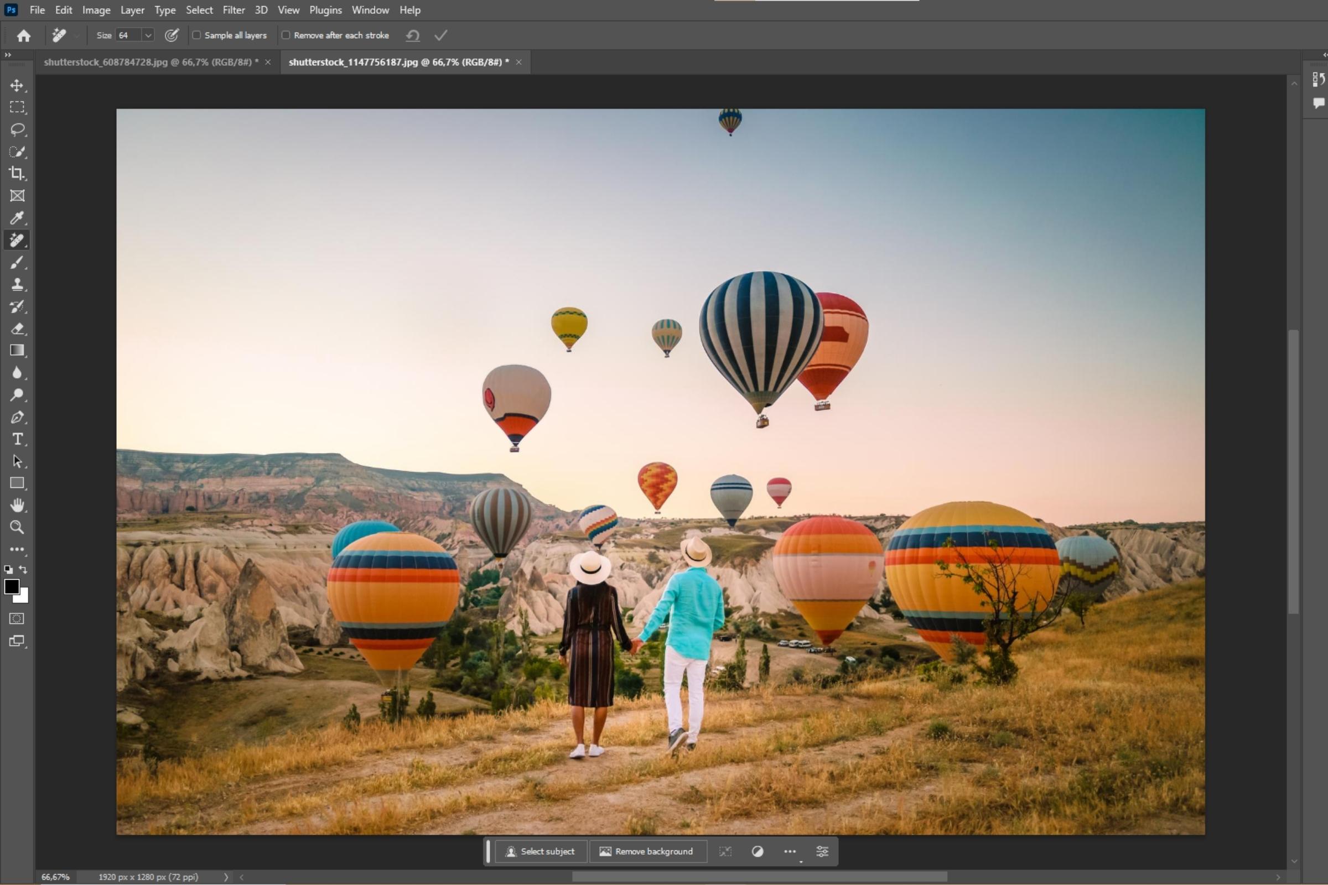Select the Lasso tool

[x=17, y=129]
